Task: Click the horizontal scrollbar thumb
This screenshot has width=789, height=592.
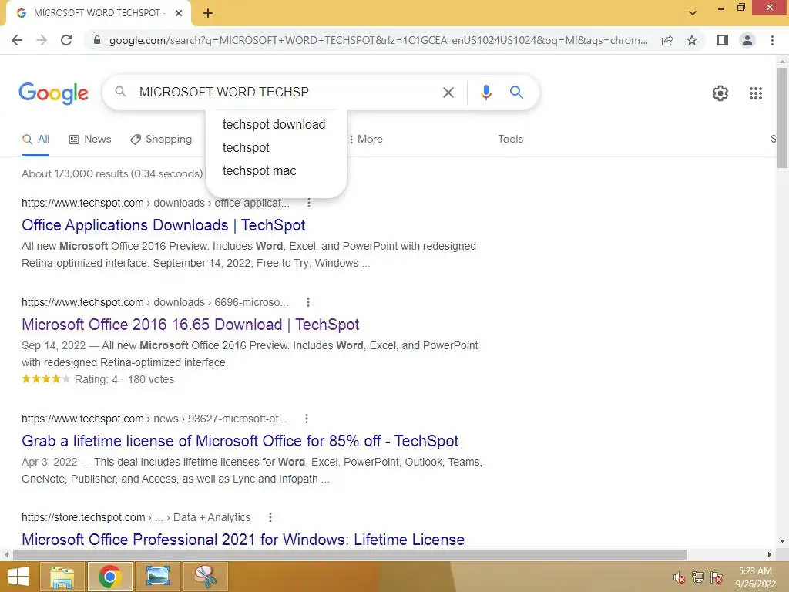Action: click(x=349, y=554)
